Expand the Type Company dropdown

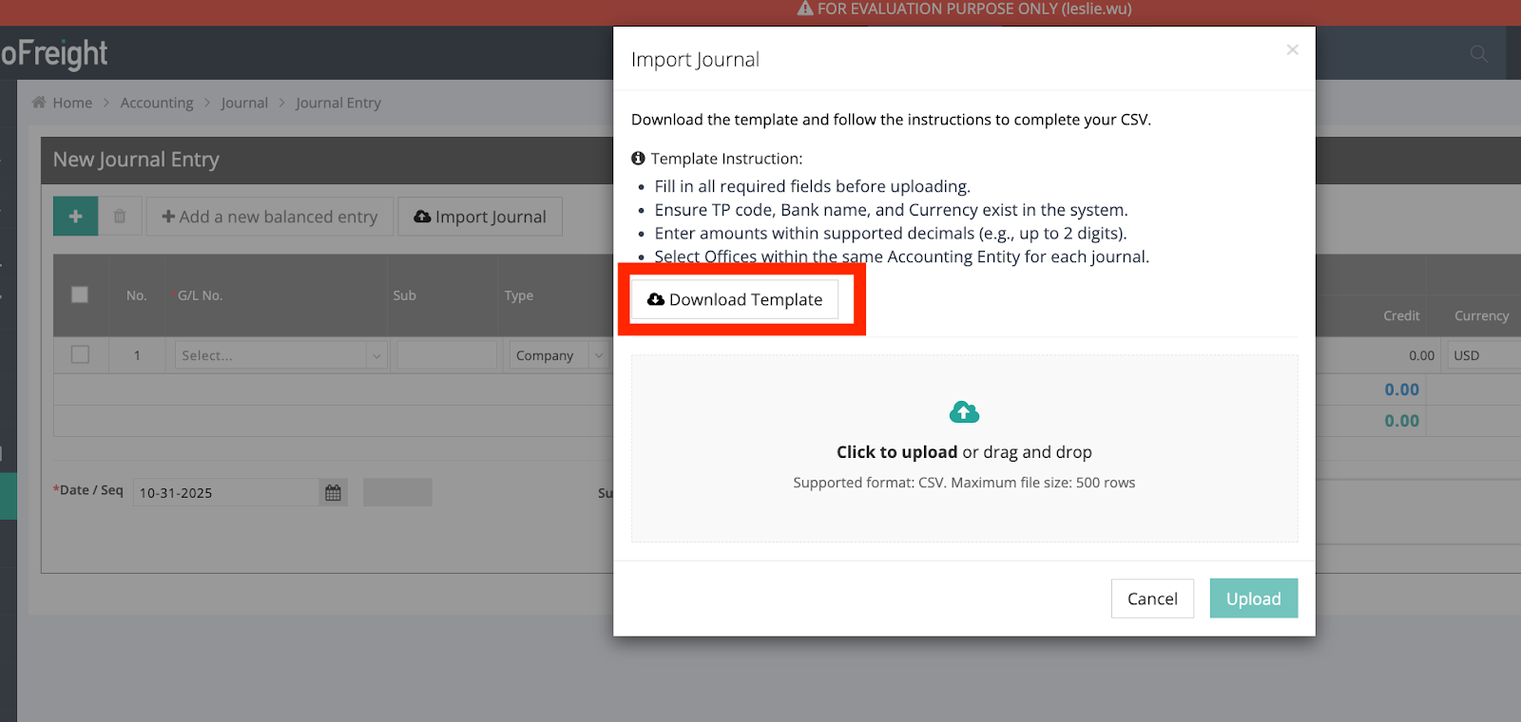pos(558,355)
